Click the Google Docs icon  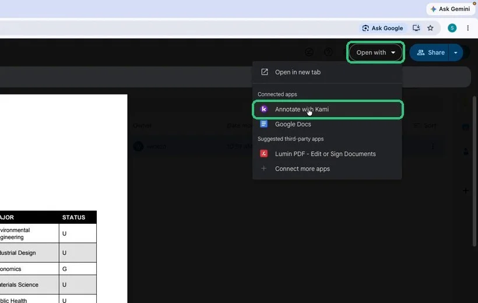263,124
